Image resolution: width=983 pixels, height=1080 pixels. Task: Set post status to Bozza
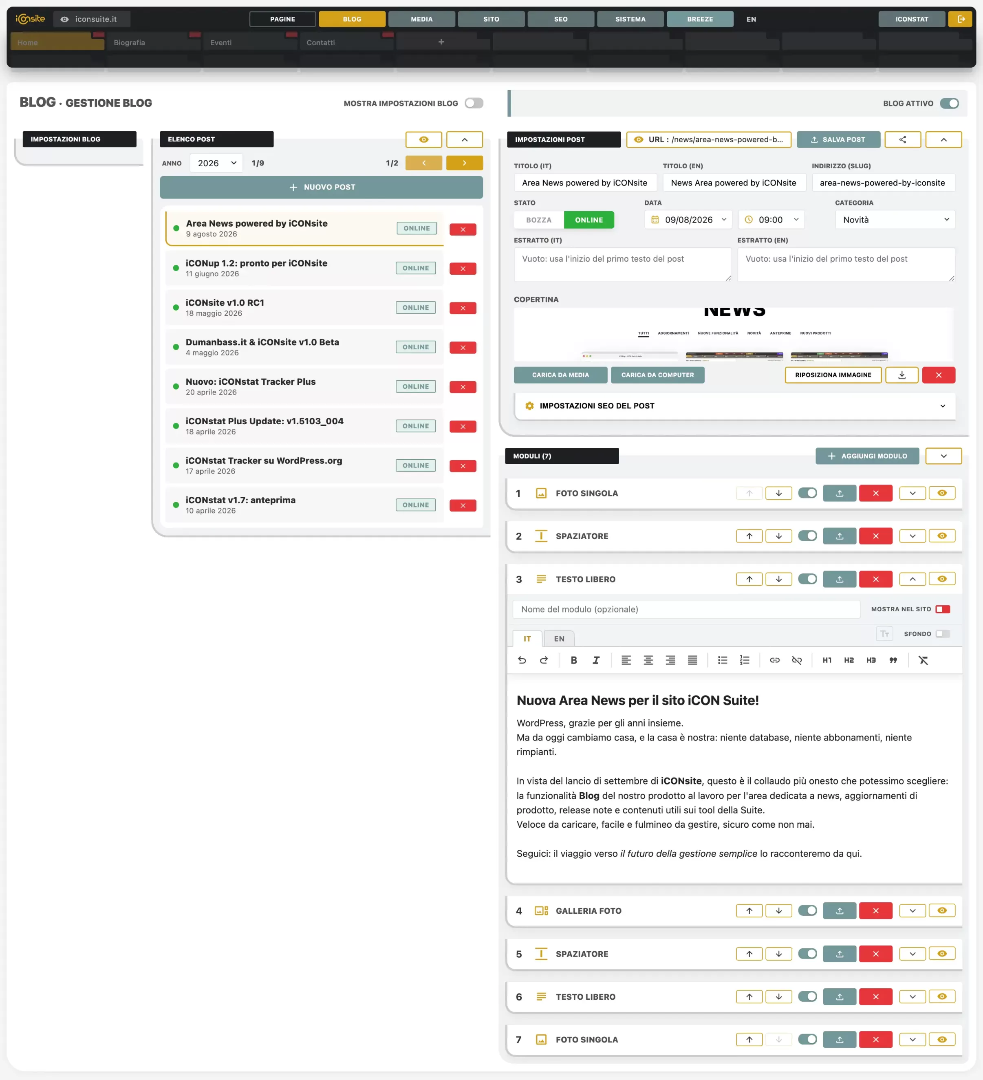coord(539,220)
